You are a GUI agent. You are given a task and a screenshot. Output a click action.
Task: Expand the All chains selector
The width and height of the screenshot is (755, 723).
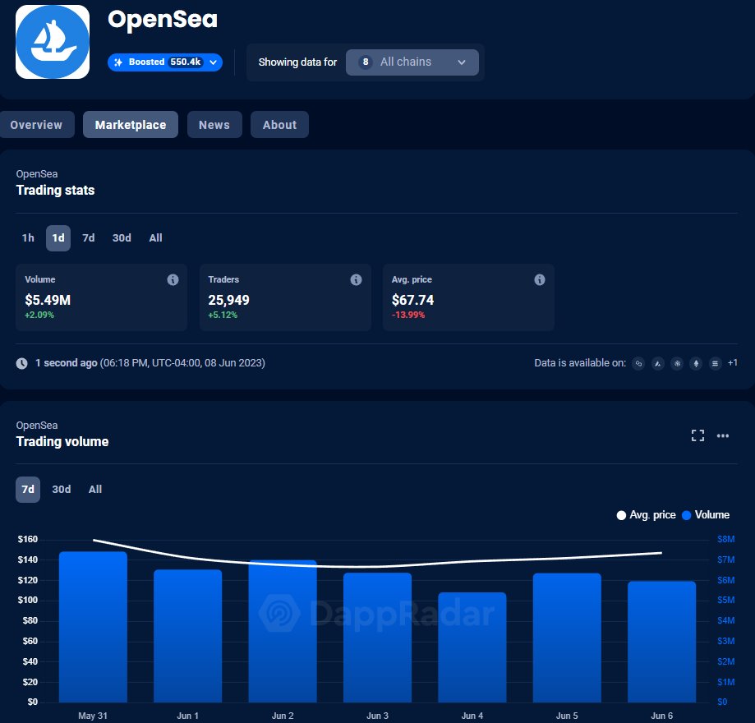tap(412, 62)
